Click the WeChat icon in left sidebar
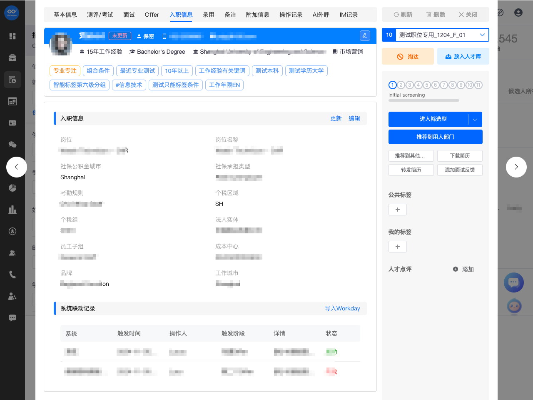The image size is (533, 400). pos(12,145)
